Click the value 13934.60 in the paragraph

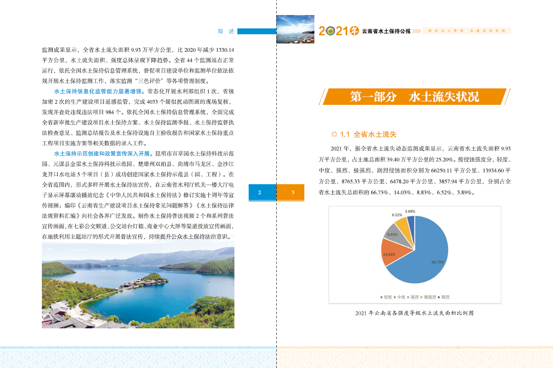[494, 170]
